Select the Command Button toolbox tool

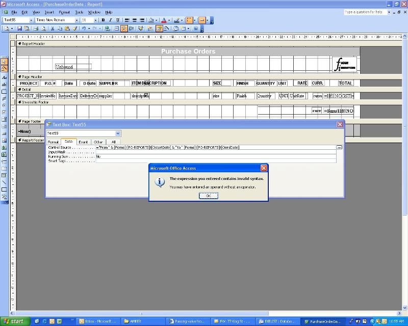(x=5, y=133)
